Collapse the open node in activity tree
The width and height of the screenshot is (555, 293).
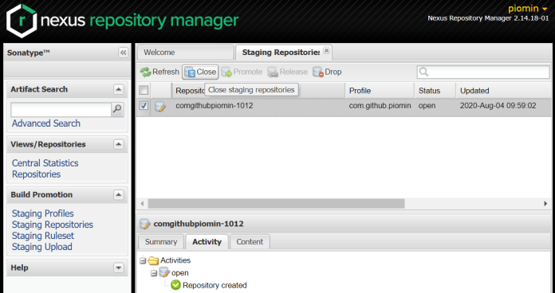click(x=154, y=273)
